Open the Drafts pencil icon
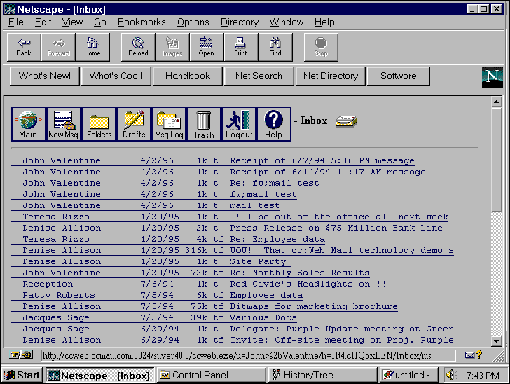 pyautogui.click(x=134, y=124)
